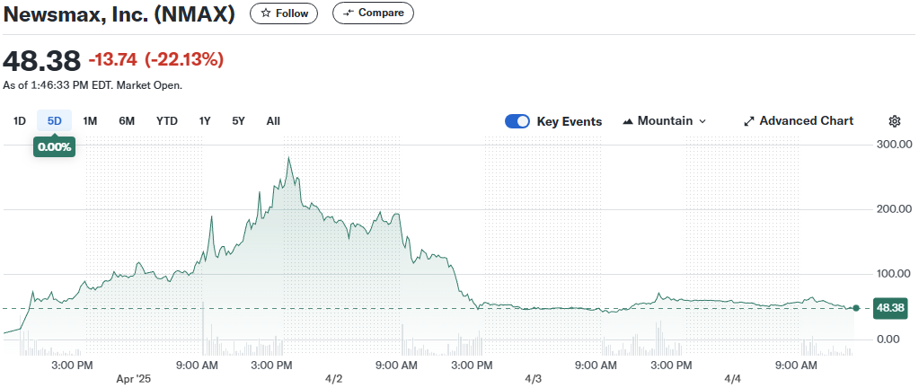Toggle Key Events switch off

517,121
